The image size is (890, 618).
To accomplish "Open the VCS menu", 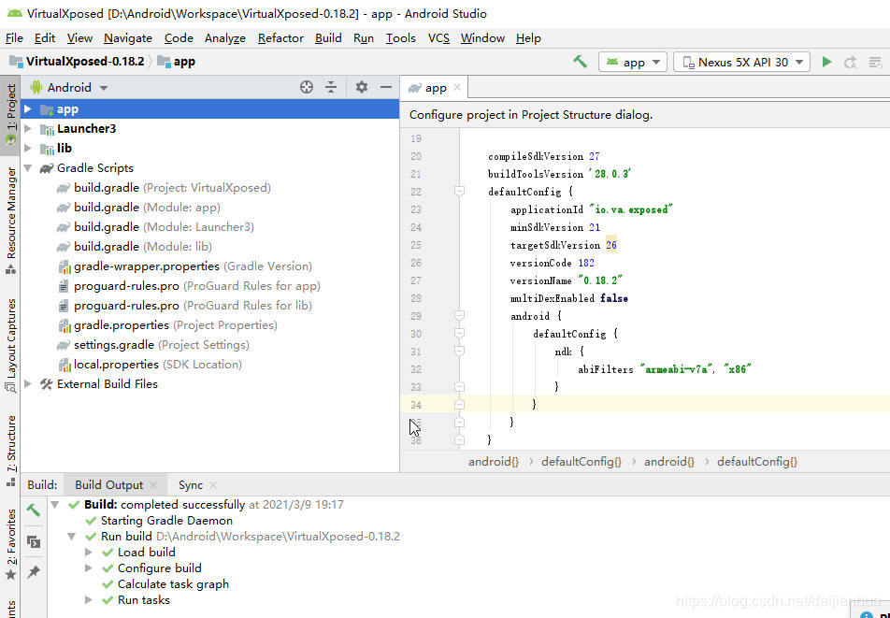I will tap(438, 38).
